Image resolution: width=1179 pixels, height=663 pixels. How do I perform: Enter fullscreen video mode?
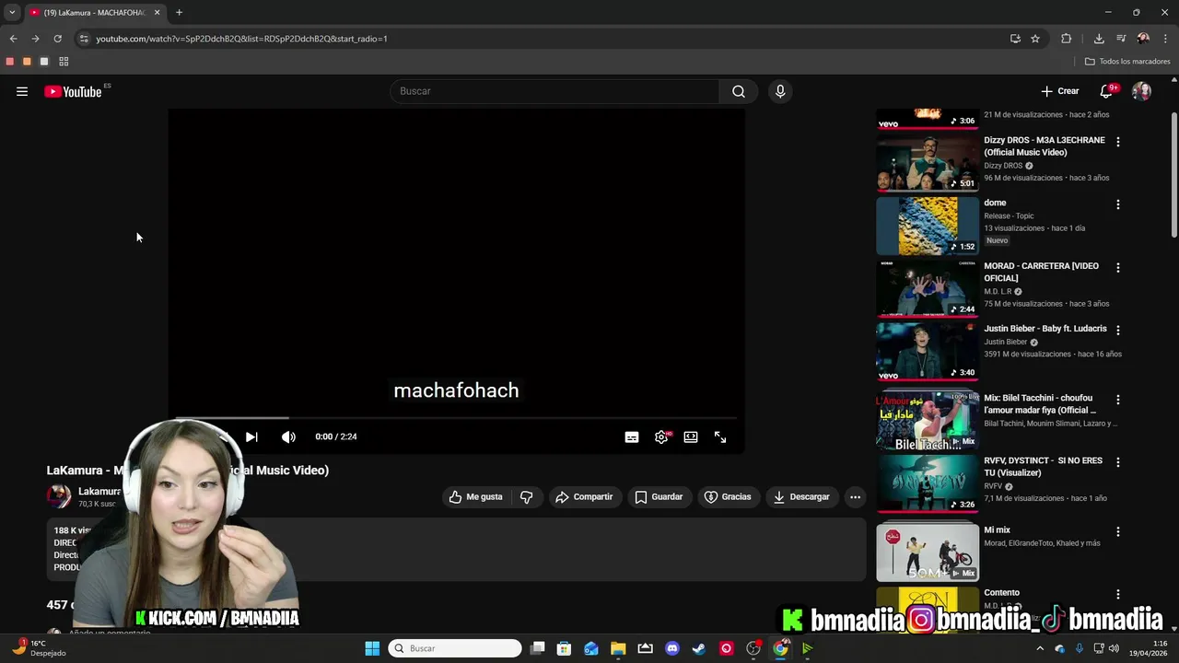click(720, 437)
